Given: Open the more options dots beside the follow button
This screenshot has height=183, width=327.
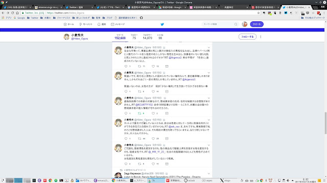Looking at the screenshot, I should pos(261,37).
